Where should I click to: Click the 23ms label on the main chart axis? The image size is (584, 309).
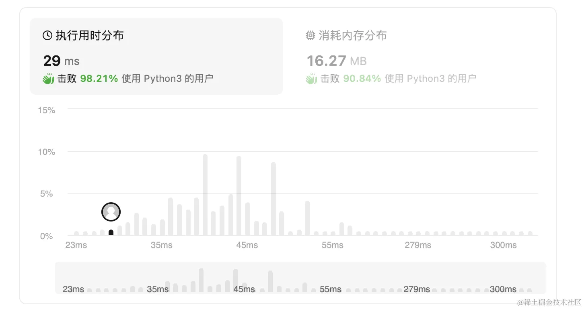76,245
